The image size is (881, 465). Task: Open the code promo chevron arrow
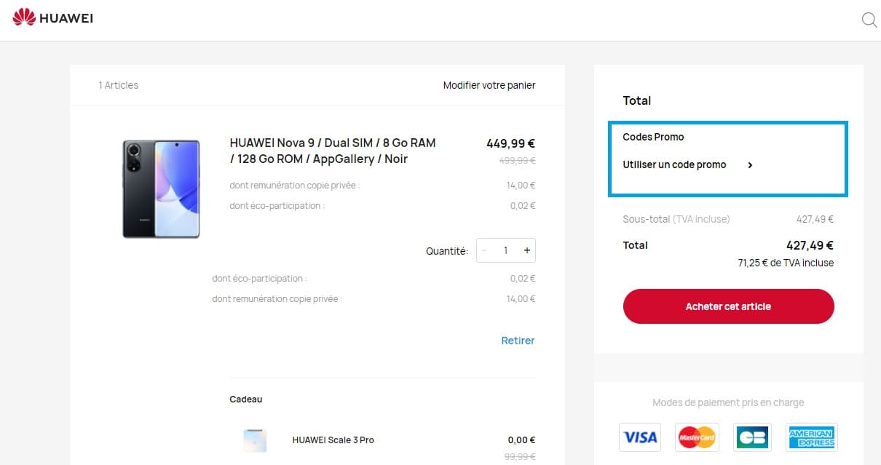(750, 165)
